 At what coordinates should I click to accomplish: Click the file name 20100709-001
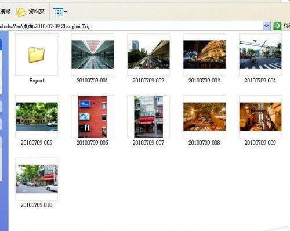point(92,81)
